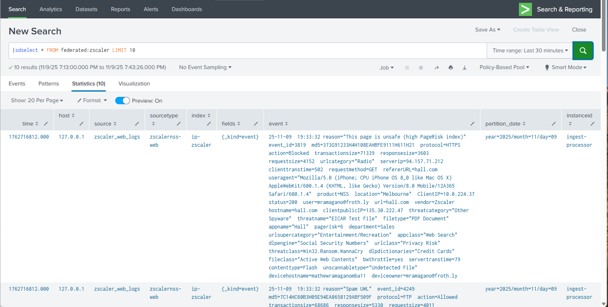Open the Time range picker dropdown
608x307 pixels.
[x=530, y=51]
